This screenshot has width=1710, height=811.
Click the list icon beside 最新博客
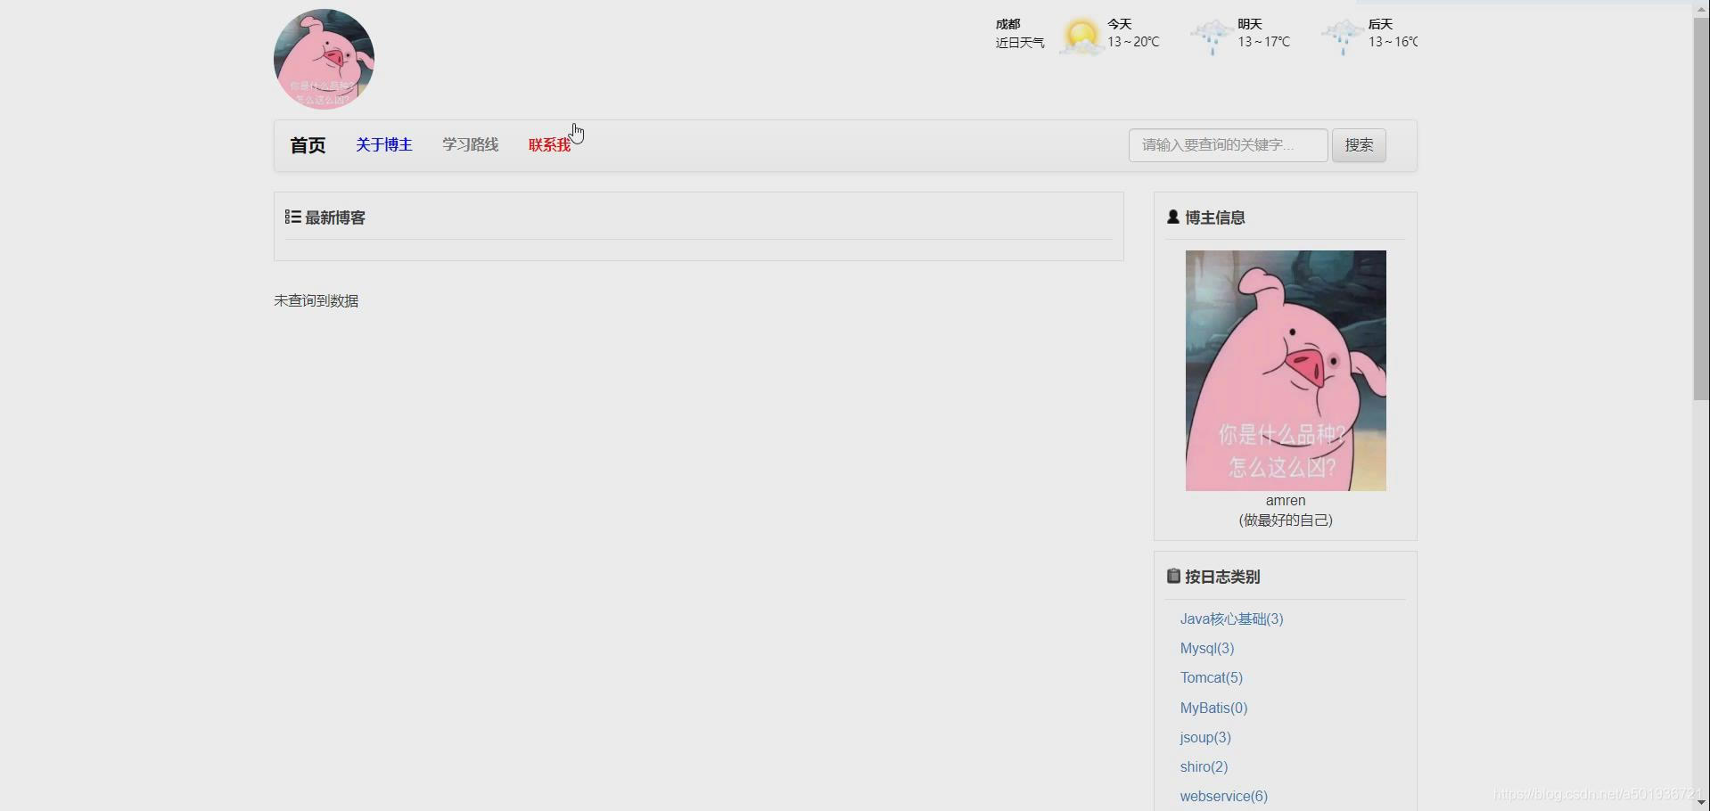tap(290, 217)
